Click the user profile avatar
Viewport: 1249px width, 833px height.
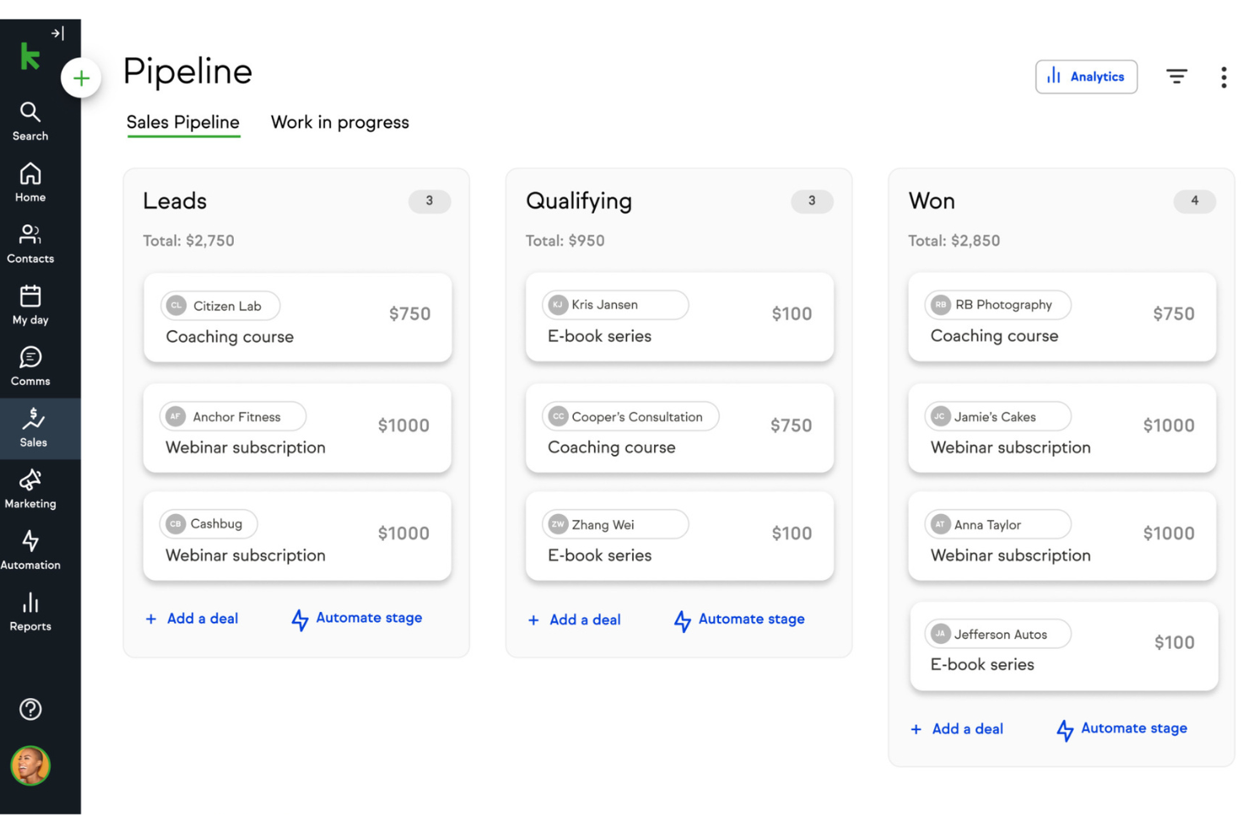coord(30,766)
